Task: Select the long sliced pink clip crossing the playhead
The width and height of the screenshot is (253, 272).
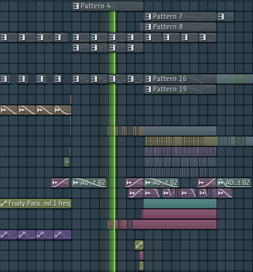Action: [162, 225]
